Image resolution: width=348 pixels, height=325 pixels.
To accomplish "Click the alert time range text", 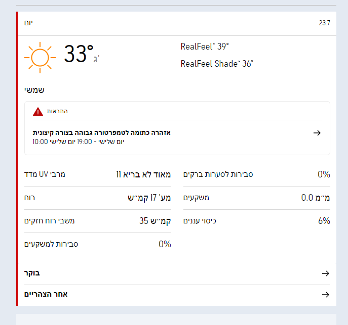I will pos(78,142).
